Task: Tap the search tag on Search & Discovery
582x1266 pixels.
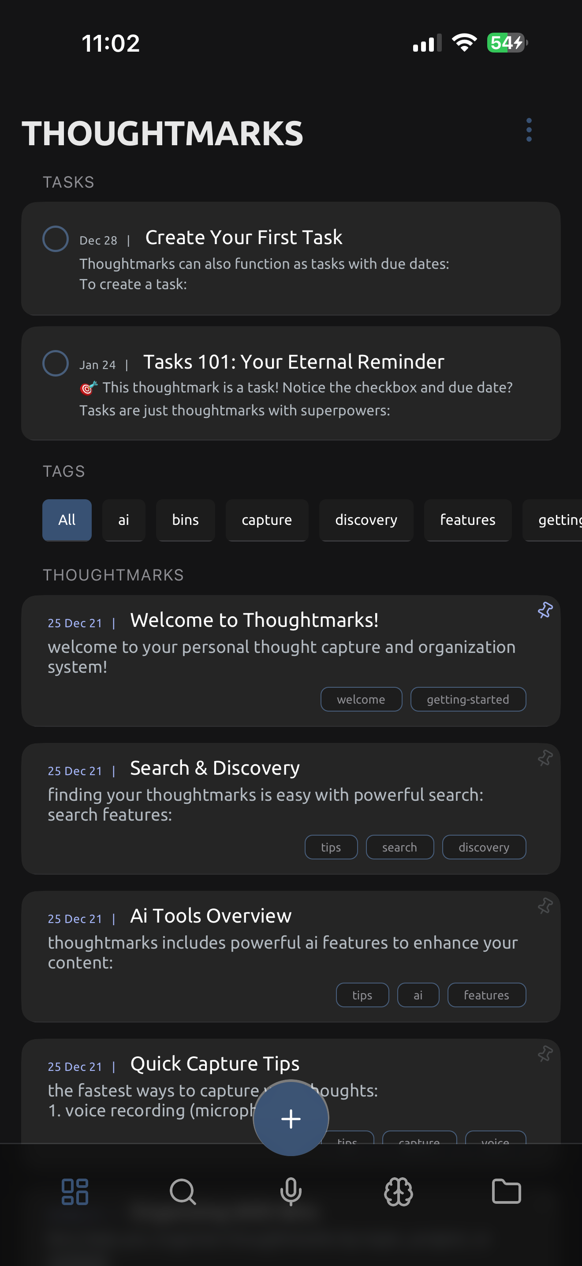Action: pos(399,847)
